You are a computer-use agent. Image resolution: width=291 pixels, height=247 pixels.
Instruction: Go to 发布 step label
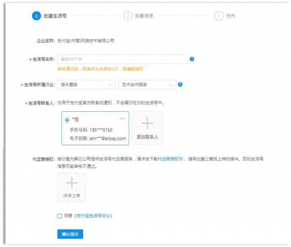coord(230,16)
